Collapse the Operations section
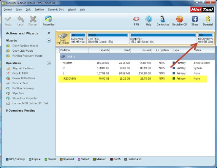This screenshot has width=217, height=168. pos(49,63)
